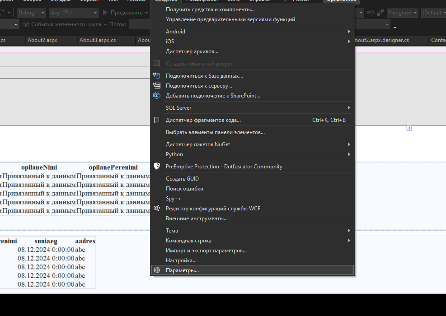
Task: Select Импорт и экспорт параметров
Action: [x=253, y=251]
